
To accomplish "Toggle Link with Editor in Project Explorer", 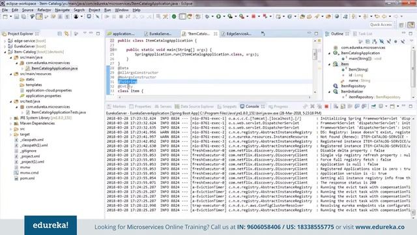I will (66, 33).
